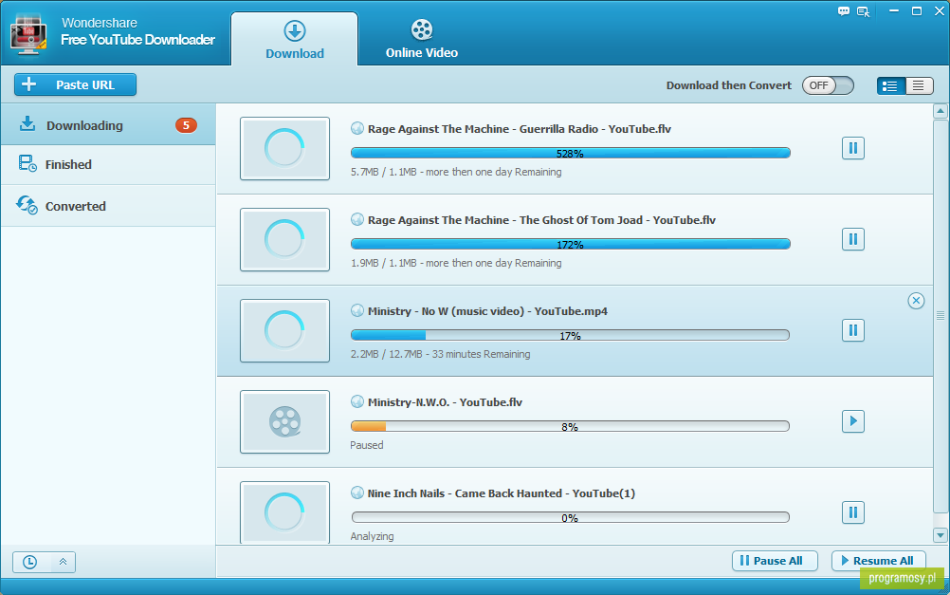Click the Ministry - No W 17% progress bar

[570, 335]
